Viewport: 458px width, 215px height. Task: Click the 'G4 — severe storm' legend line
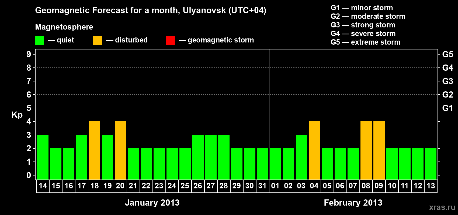coord(363,34)
